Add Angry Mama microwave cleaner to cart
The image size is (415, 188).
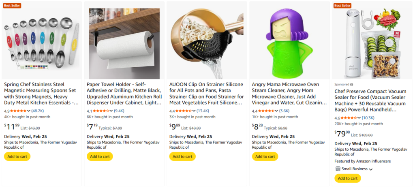265,156
